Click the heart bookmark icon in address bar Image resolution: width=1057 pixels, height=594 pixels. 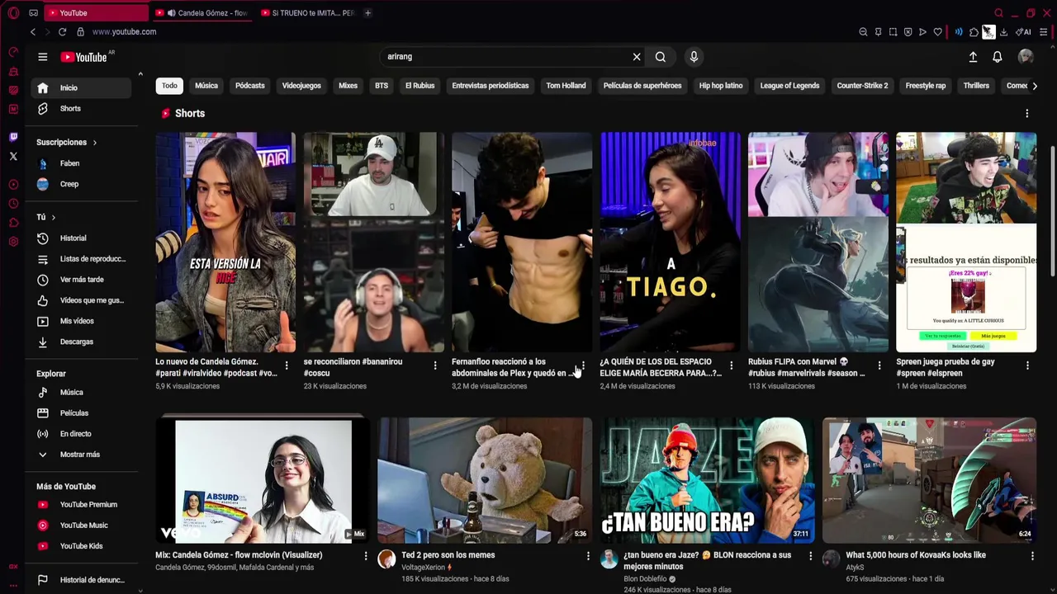pos(938,32)
